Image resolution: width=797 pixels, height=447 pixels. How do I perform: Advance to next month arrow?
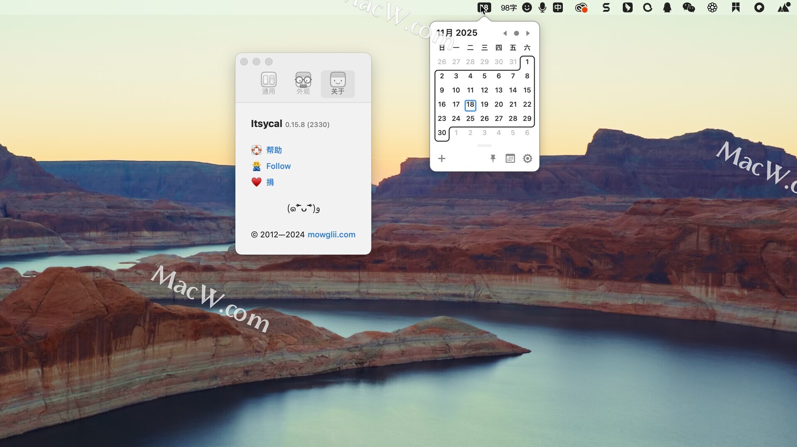(x=528, y=33)
